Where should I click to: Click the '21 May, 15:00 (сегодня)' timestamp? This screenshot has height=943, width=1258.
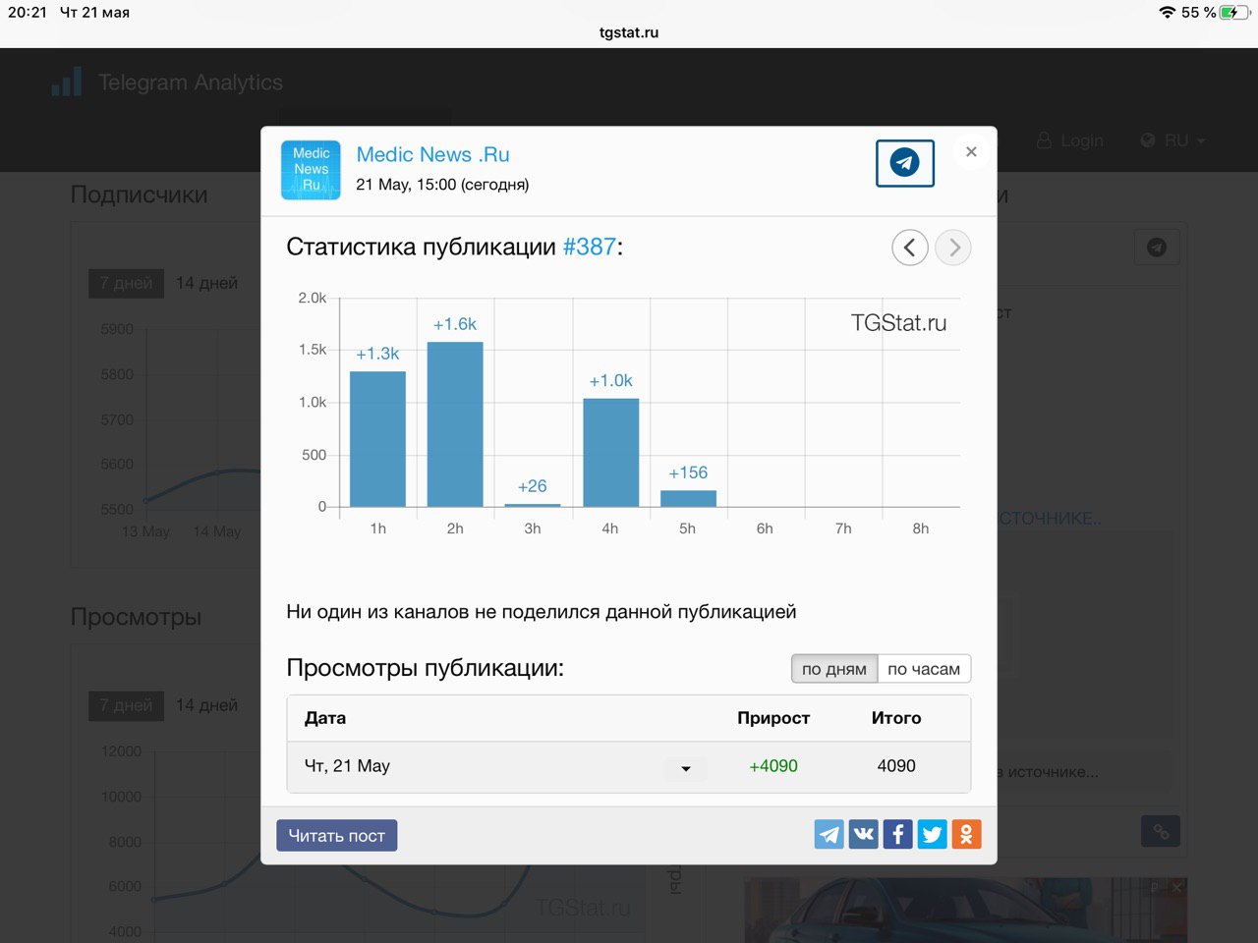click(x=442, y=185)
